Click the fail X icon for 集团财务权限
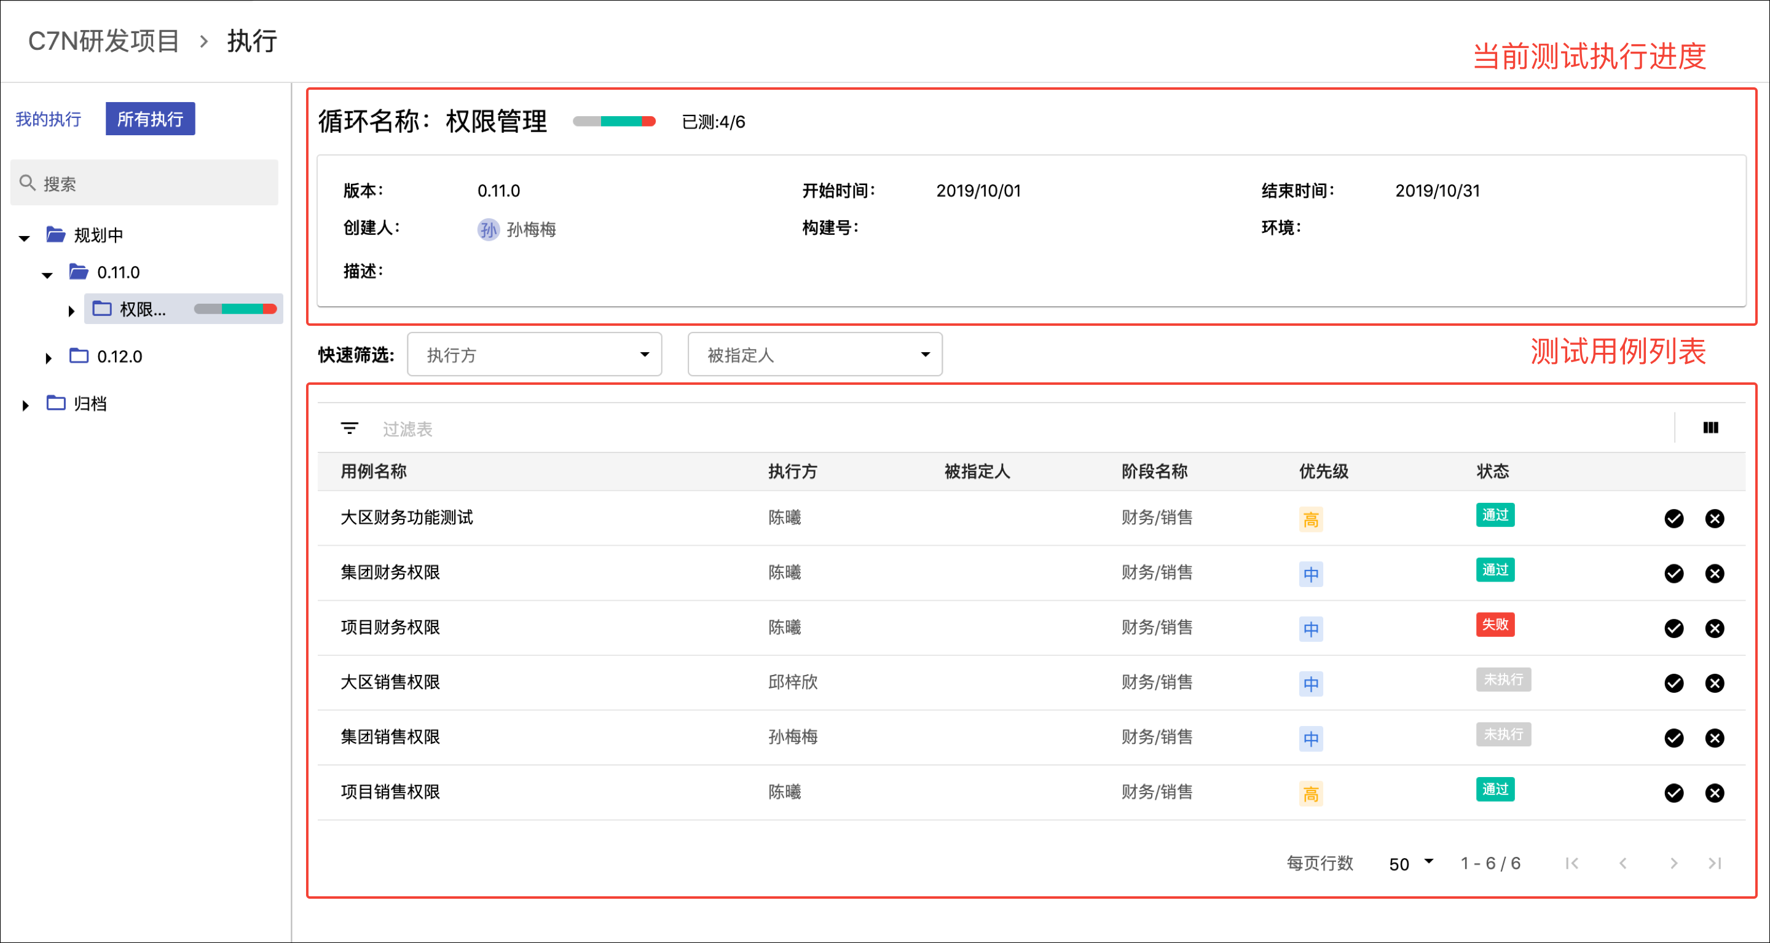This screenshot has width=1770, height=943. point(1714,573)
